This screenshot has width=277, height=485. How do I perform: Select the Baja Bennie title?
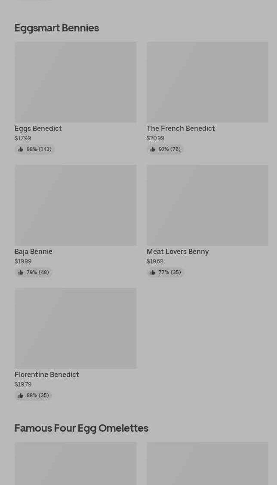click(34, 251)
